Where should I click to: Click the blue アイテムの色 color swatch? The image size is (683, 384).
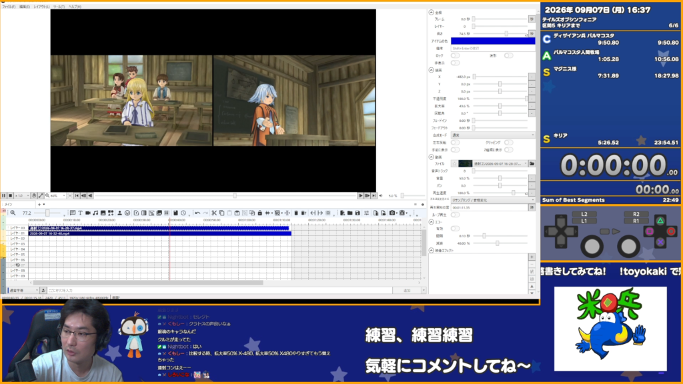click(493, 41)
